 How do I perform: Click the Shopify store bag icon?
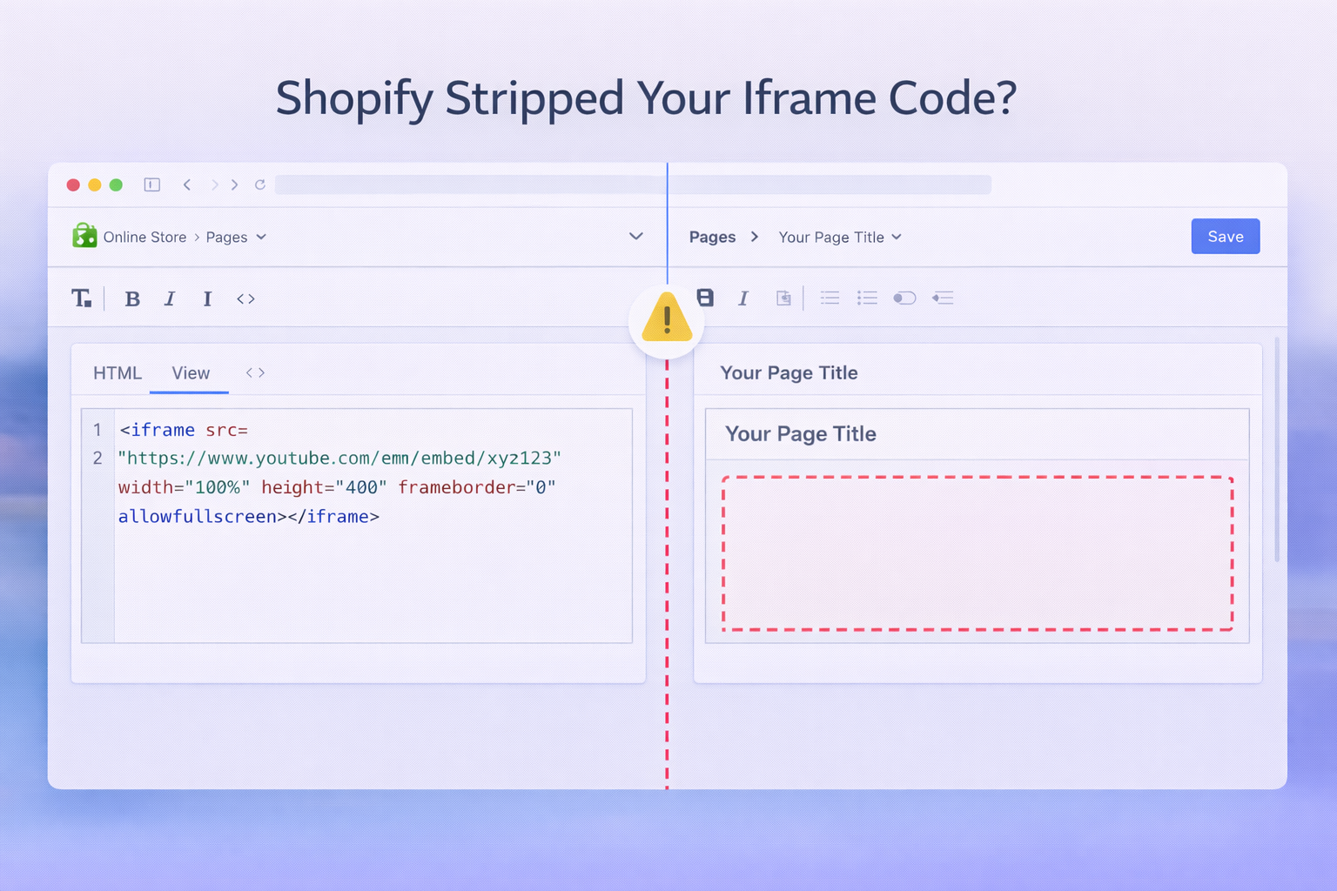(x=84, y=236)
